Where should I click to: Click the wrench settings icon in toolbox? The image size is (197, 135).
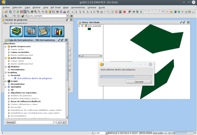[x=64, y=122]
